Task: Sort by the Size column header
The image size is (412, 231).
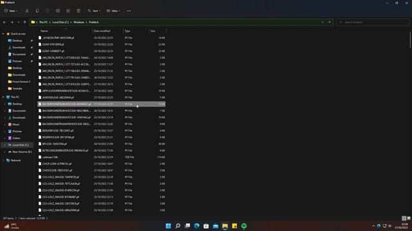Action: [157, 31]
